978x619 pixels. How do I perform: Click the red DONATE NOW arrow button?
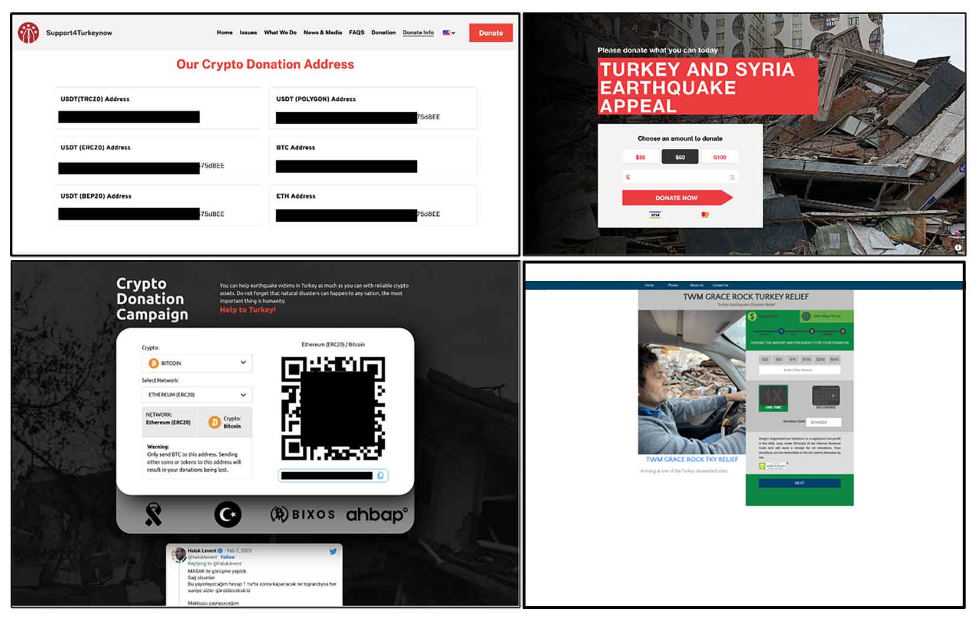pos(677,197)
